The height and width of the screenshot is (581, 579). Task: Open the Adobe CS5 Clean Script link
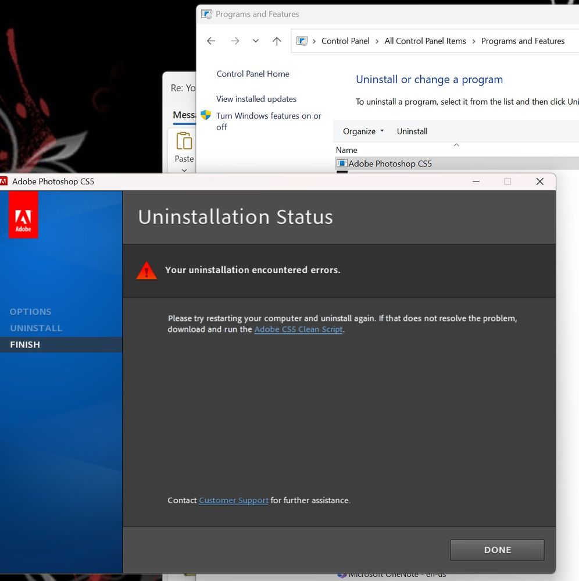pyautogui.click(x=298, y=329)
